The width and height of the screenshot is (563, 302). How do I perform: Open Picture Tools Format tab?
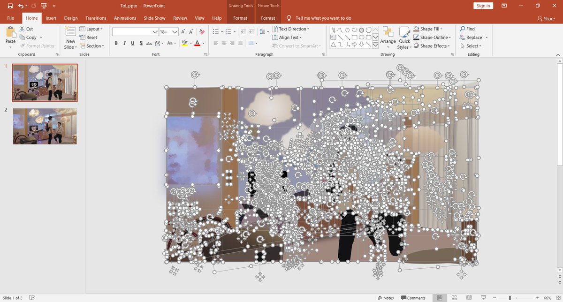tap(268, 18)
